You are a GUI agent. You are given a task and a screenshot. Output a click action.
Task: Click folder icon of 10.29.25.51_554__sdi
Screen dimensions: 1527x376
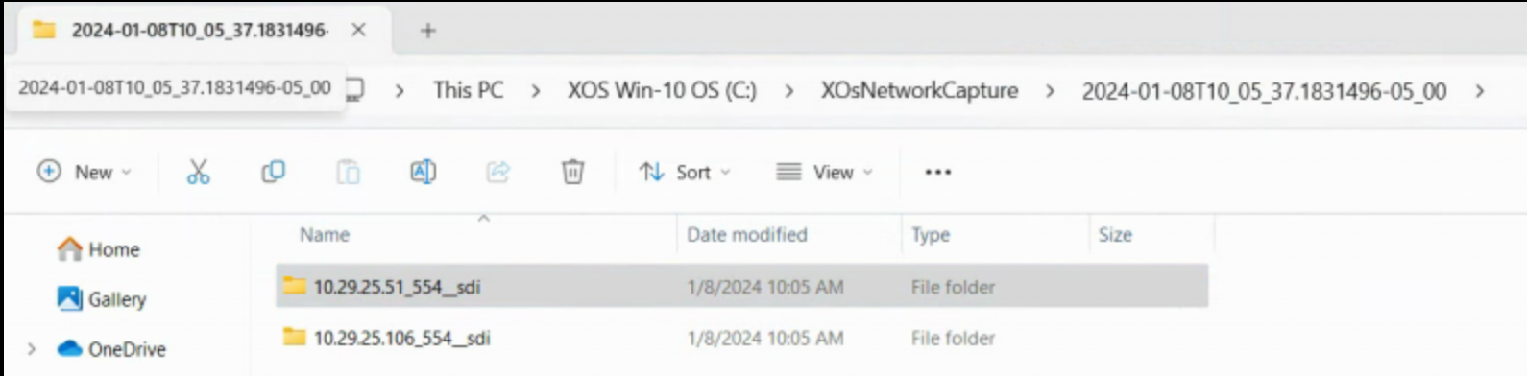click(294, 286)
